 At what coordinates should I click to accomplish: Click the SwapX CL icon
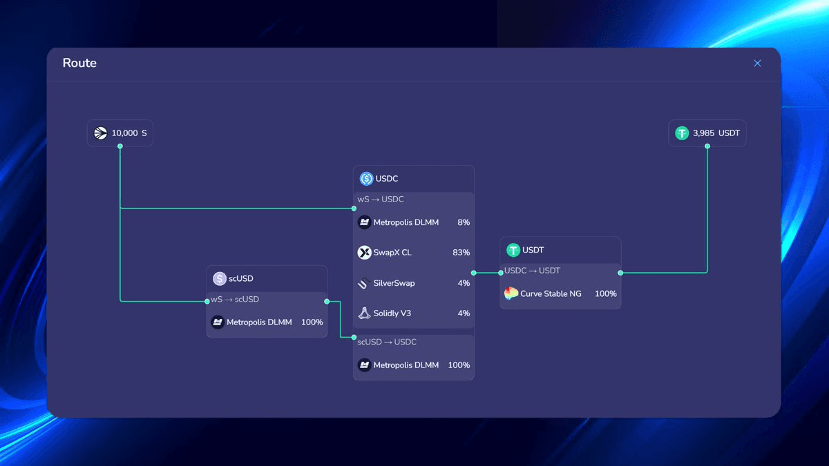click(364, 253)
